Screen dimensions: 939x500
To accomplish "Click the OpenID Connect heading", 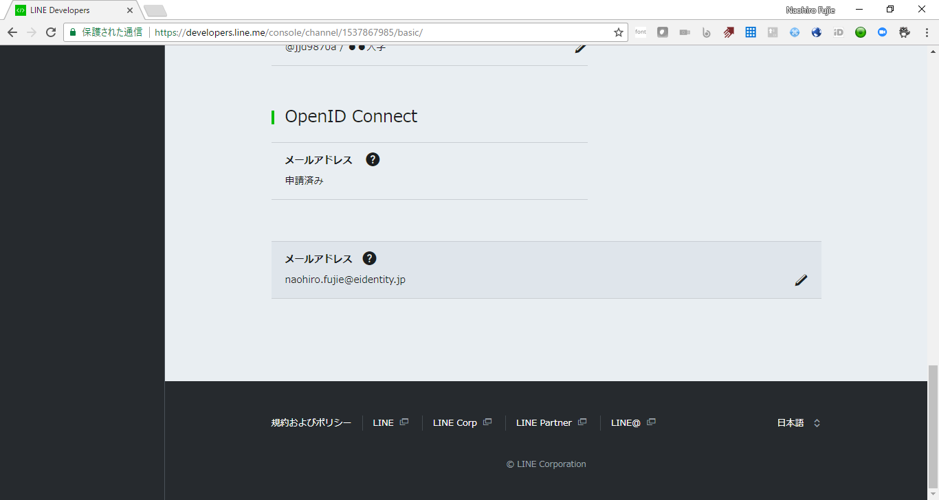I will 351,116.
